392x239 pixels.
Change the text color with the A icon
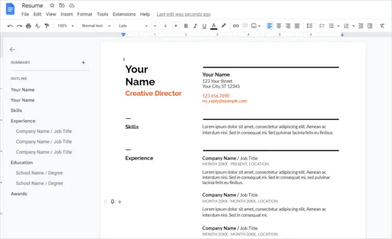(213, 26)
